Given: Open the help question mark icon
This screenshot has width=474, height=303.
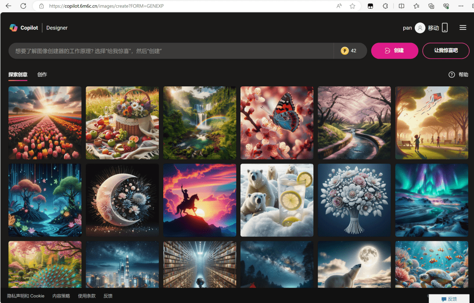Looking at the screenshot, I should (x=452, y=75).
